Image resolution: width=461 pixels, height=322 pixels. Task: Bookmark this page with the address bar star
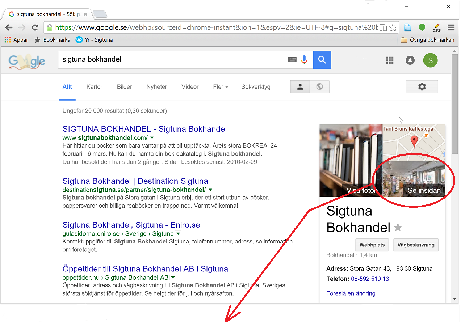[x=393, y=28]
